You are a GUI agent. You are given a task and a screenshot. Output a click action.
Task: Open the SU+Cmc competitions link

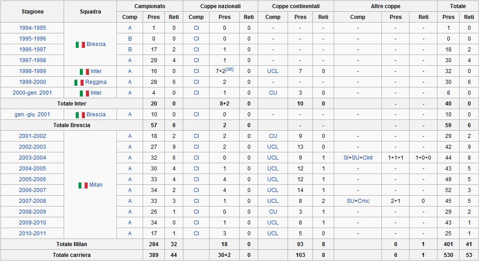[x=358, y=201]
